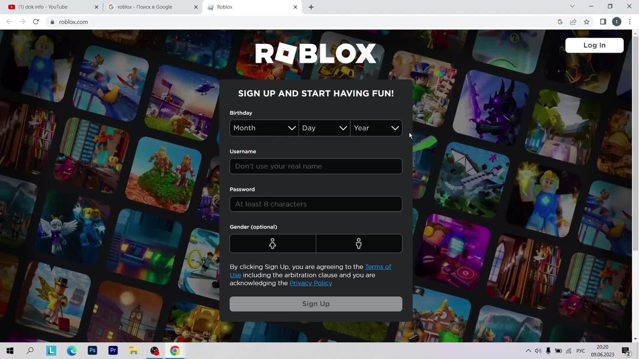
Task: Open Microsoft Edge from taskbar
Action: click(x=72, y=351)
